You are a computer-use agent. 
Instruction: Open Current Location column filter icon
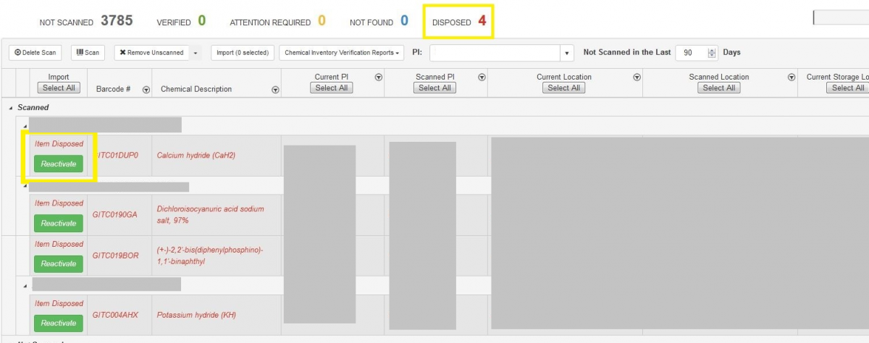(637, 77)
